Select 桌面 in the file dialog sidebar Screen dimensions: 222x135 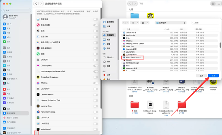pos(107,40)
